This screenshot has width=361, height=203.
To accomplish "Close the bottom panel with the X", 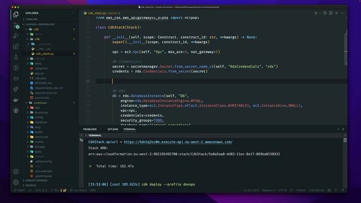I will (x=343, y=129).
